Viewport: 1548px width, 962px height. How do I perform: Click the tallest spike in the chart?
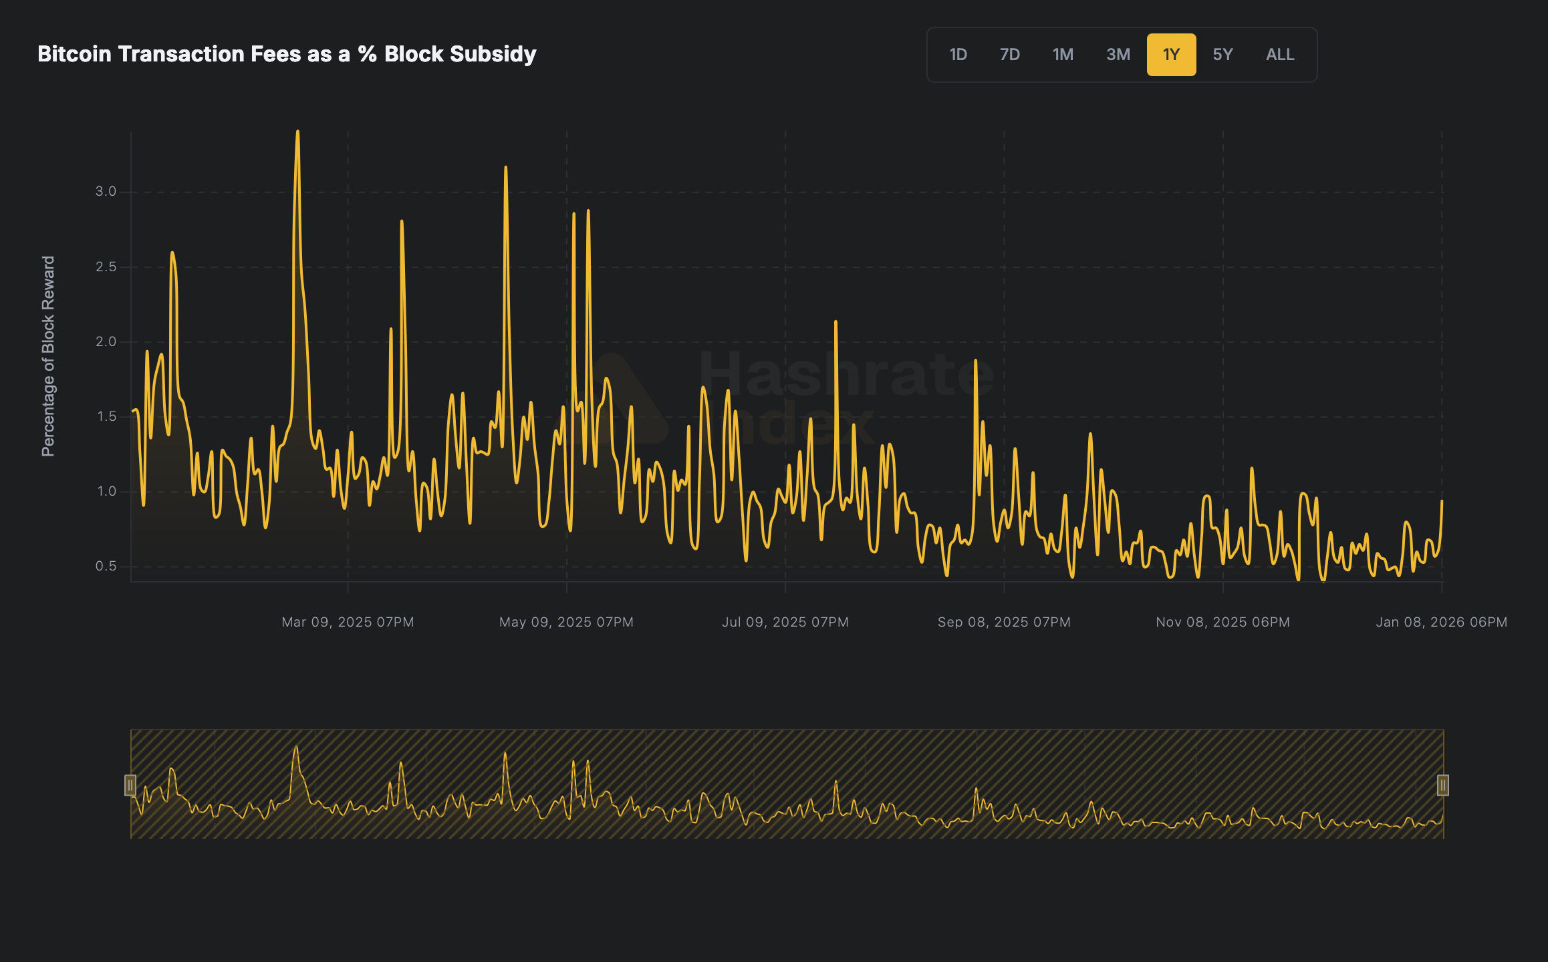click(x=298, y=134)
